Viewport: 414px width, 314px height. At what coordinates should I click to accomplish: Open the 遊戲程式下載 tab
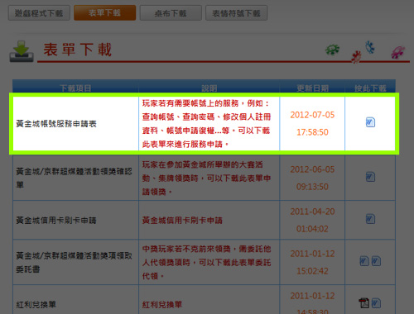click(39, 13)
